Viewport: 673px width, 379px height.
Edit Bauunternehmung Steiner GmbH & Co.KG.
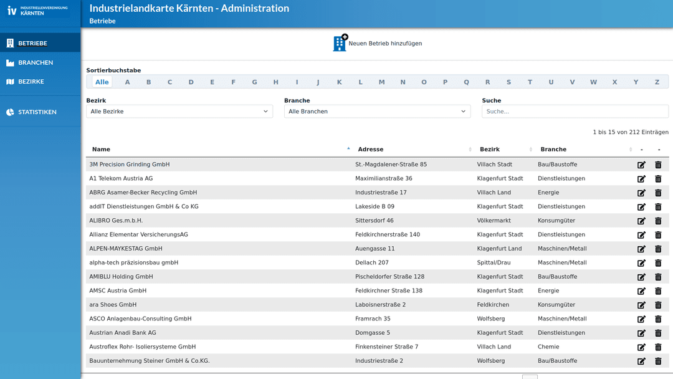[641, 361]
